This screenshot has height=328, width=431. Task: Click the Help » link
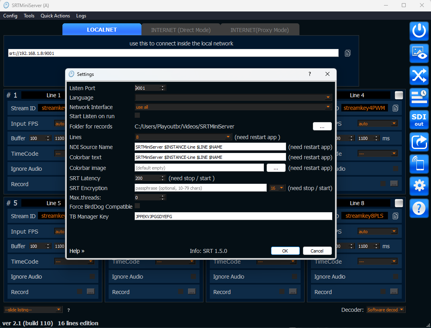[x=77, y=251]
